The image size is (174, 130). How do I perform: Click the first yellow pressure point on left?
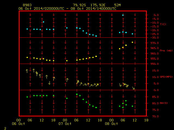[x=27, y=57]
